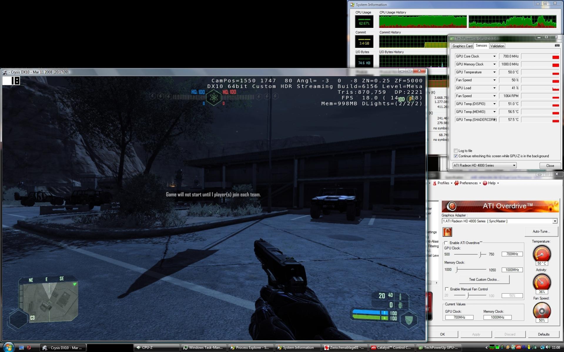Open the GPU Temperature sensor dropdown

point(494,72)
